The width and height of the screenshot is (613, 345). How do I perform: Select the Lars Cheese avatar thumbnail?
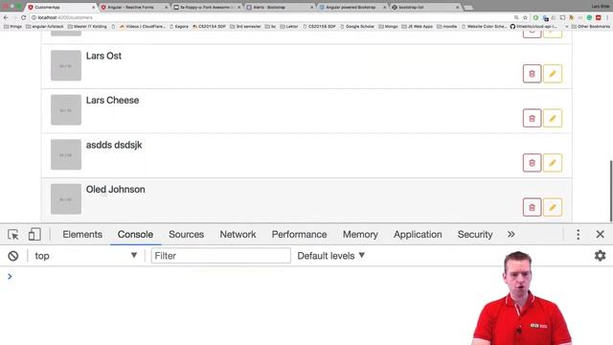66,110
